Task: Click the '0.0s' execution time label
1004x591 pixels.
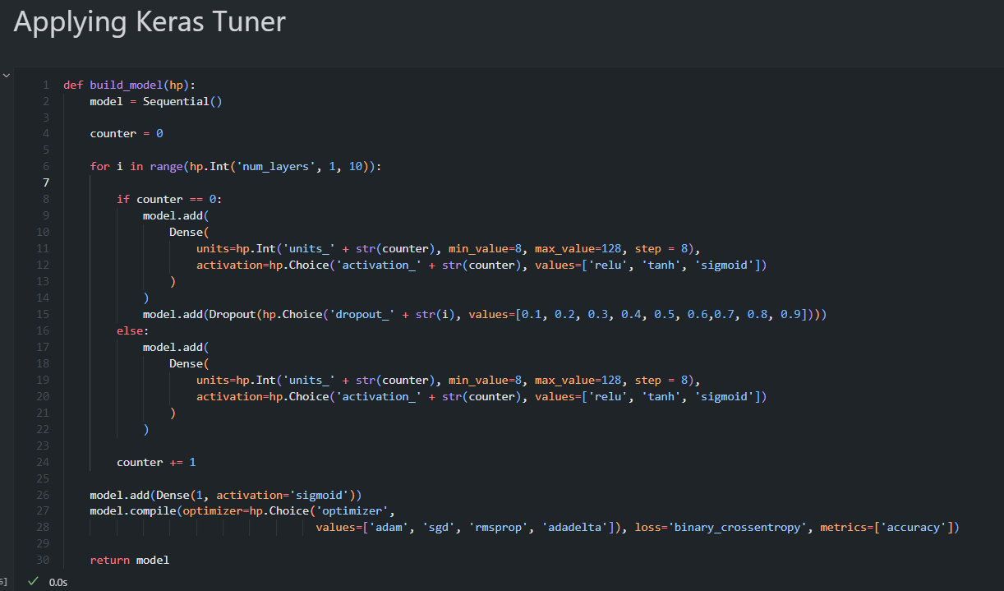Action: [x=58, y=582]
